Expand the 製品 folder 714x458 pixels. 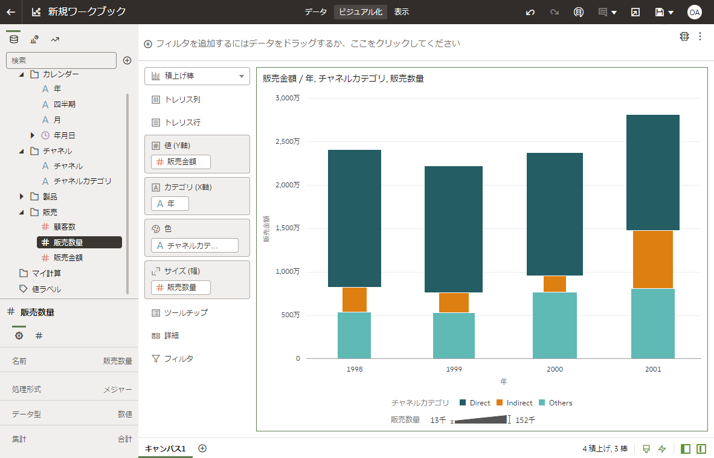pos(21,197)
